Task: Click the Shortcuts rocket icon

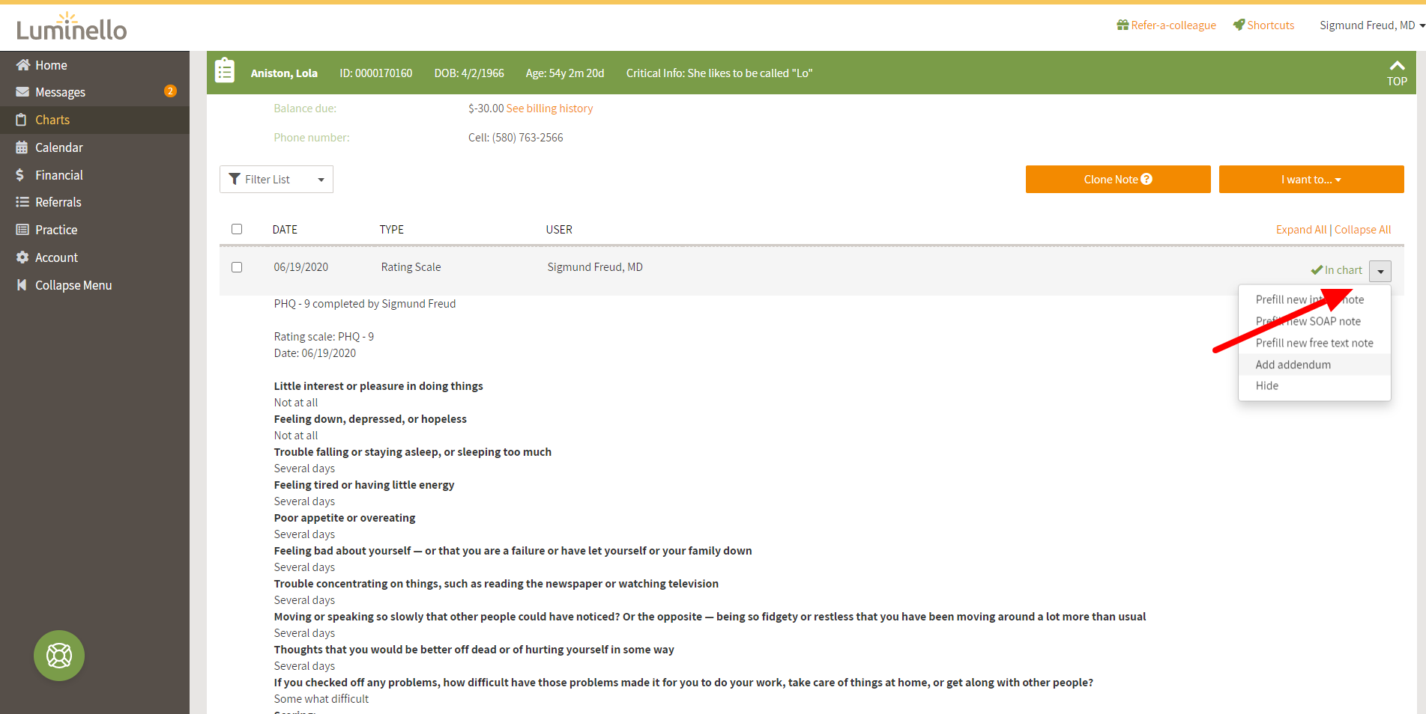Action: click(x=1239, y=25)
